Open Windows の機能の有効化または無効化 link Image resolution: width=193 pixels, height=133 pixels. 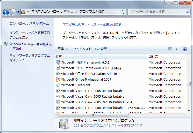click(31, 46)
